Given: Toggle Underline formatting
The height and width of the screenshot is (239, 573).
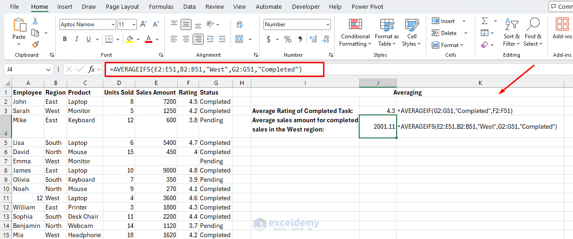Looking at the screenshot, I should [89, 39].
